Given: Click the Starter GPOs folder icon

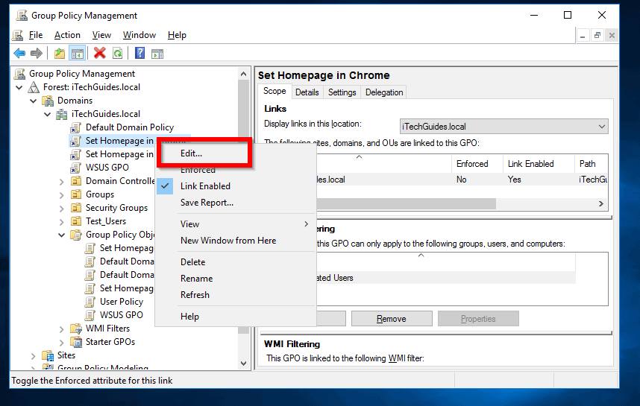Looking at the screenshot, I should (x=76, y=342).
